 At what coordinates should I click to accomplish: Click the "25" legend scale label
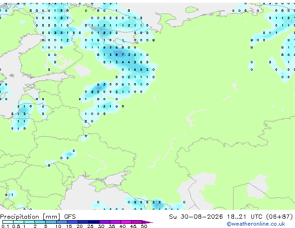(90, 226)
